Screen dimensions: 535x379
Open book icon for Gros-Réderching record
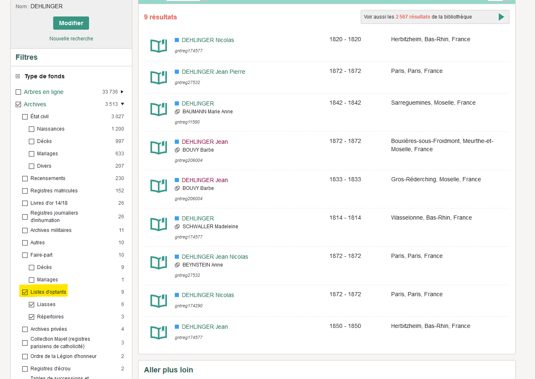(159, 186)
